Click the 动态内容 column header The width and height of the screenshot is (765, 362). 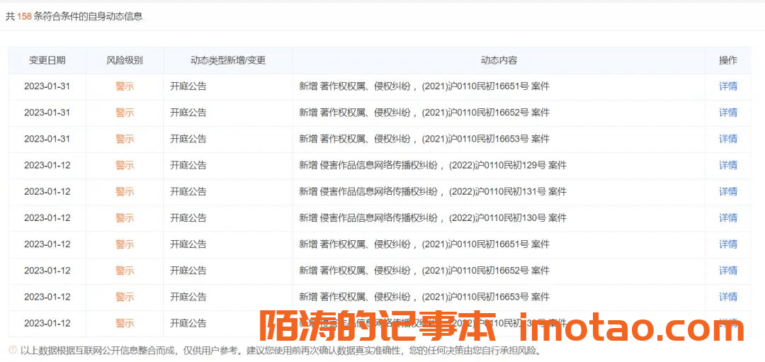point(499,60)
